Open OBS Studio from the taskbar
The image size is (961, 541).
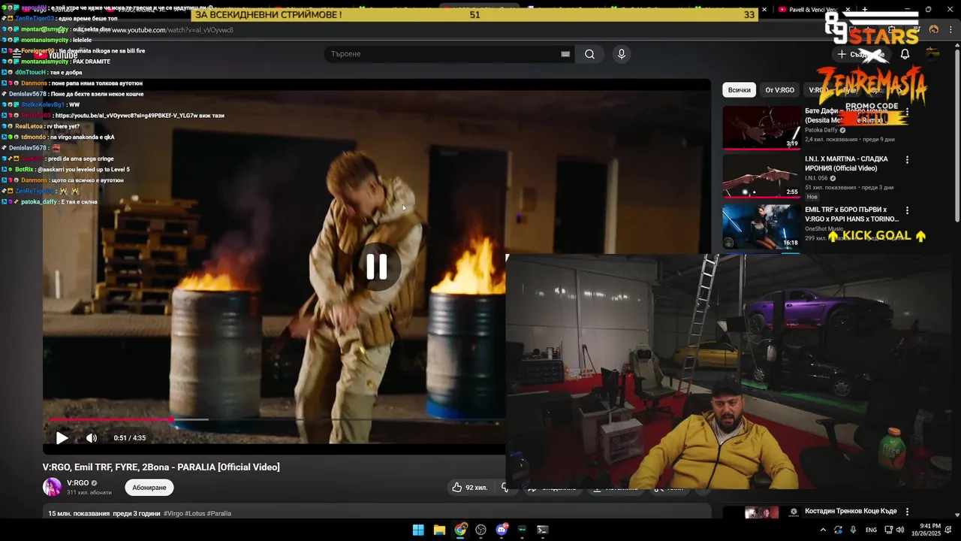click(x=481, y=530)
